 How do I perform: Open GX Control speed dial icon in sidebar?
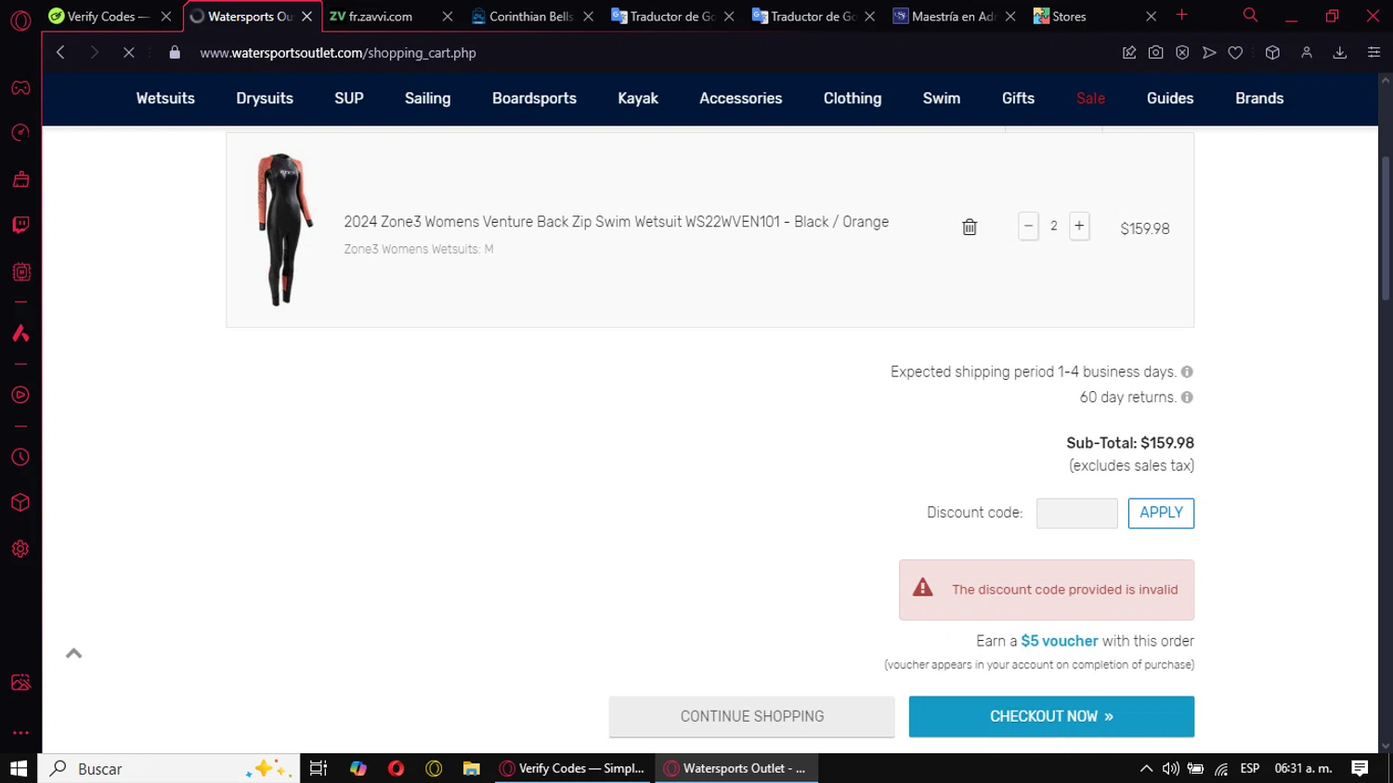point(20,133)
